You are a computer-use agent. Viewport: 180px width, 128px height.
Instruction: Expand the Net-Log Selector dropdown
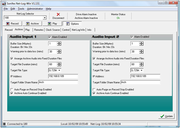[x=45, y=18]
